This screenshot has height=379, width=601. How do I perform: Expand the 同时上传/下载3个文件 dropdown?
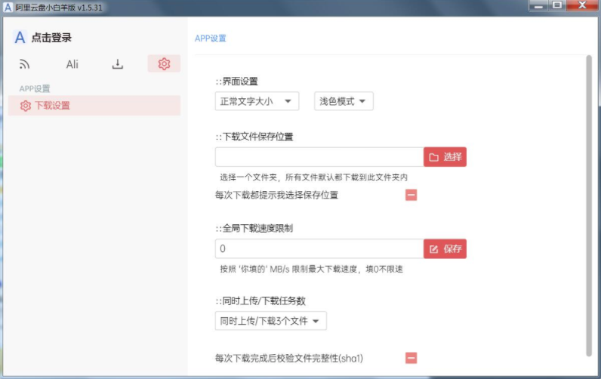tap(270, 321)
